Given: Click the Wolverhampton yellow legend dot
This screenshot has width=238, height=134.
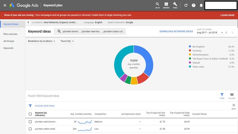Looking at the screenshot, I should point(190,55).
